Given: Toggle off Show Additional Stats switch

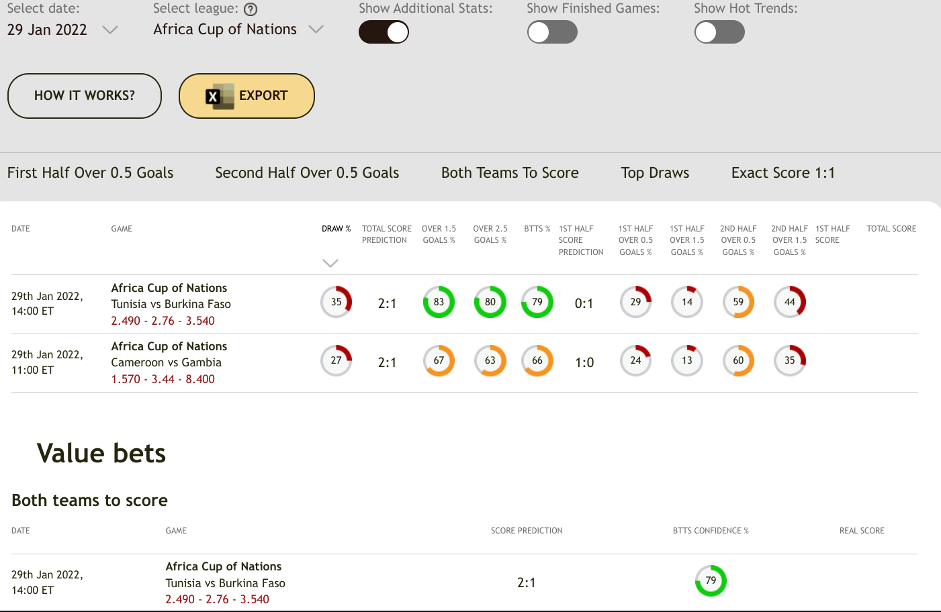Looking at the screenshot, I should pyautogui.click(x=384, y=32).
